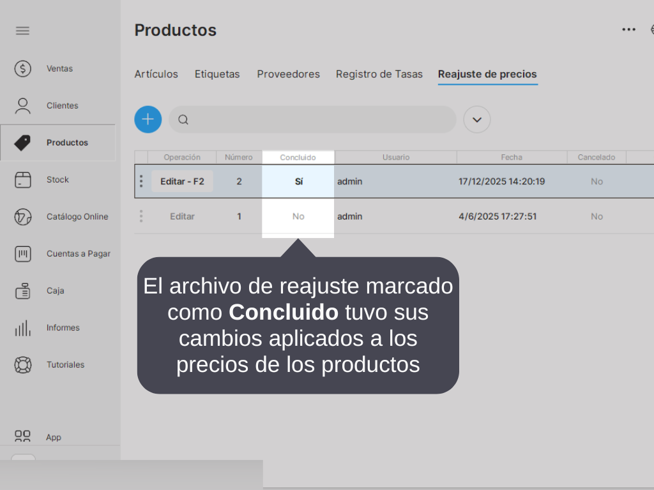Open the three-dots more options menu
The height and width of the screenshot is (490, 654).
coord(628,29)
